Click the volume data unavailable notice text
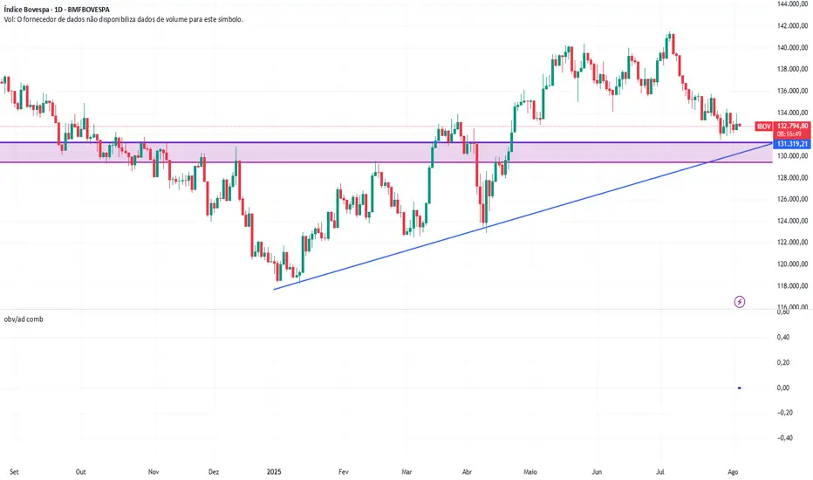Screen dimensions: 813x480 [x=122, y=19]
